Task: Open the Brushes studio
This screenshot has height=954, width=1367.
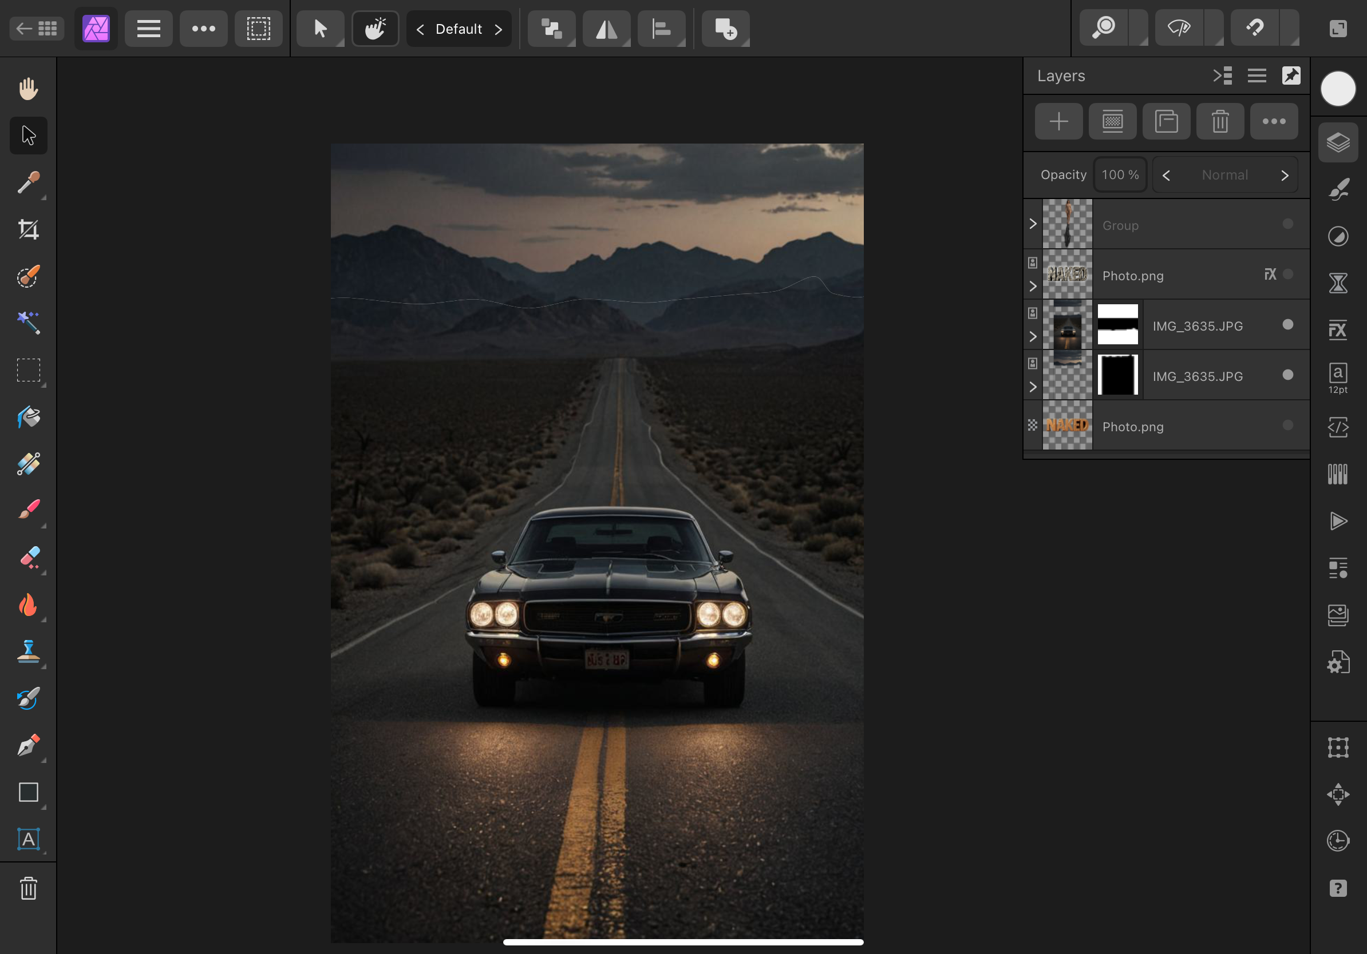Action: [1338, 190]
